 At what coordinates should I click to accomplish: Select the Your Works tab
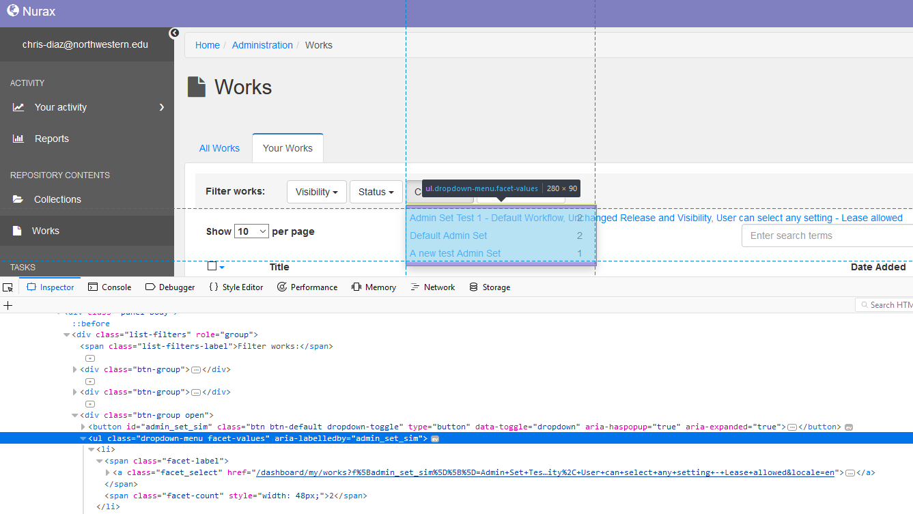pyautogui.click(x=287, y=148)
